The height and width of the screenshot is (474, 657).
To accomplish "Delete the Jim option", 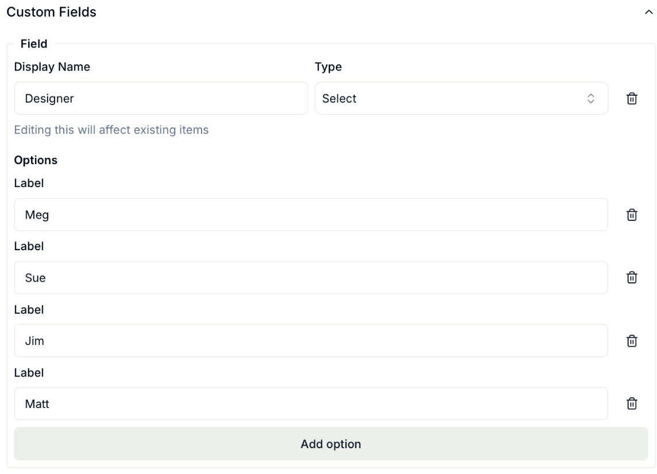I will click(x=631, y=341).
